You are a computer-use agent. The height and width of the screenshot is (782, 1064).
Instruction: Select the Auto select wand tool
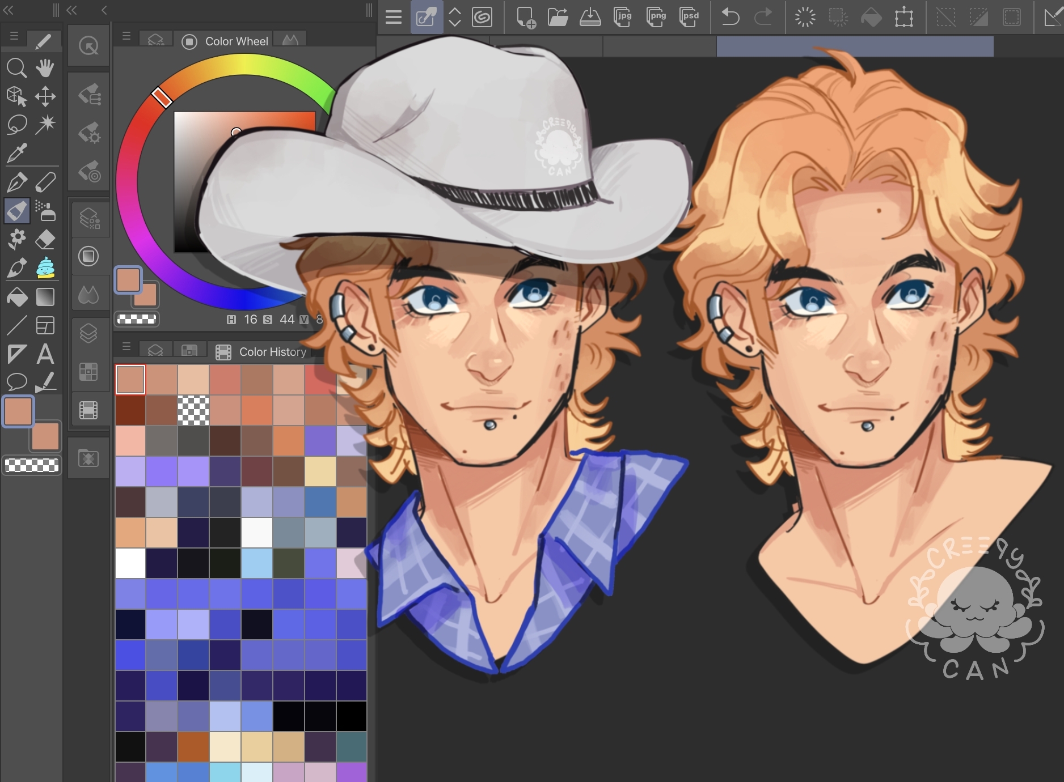pyautogui.click(x=45, y=125)
